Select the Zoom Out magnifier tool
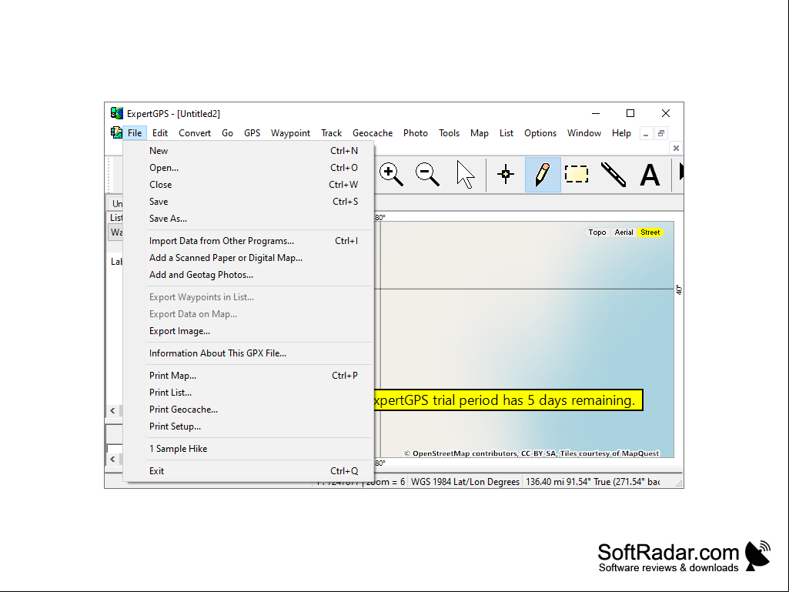Viewport: 789px width, 592px height. pos(427,175)
